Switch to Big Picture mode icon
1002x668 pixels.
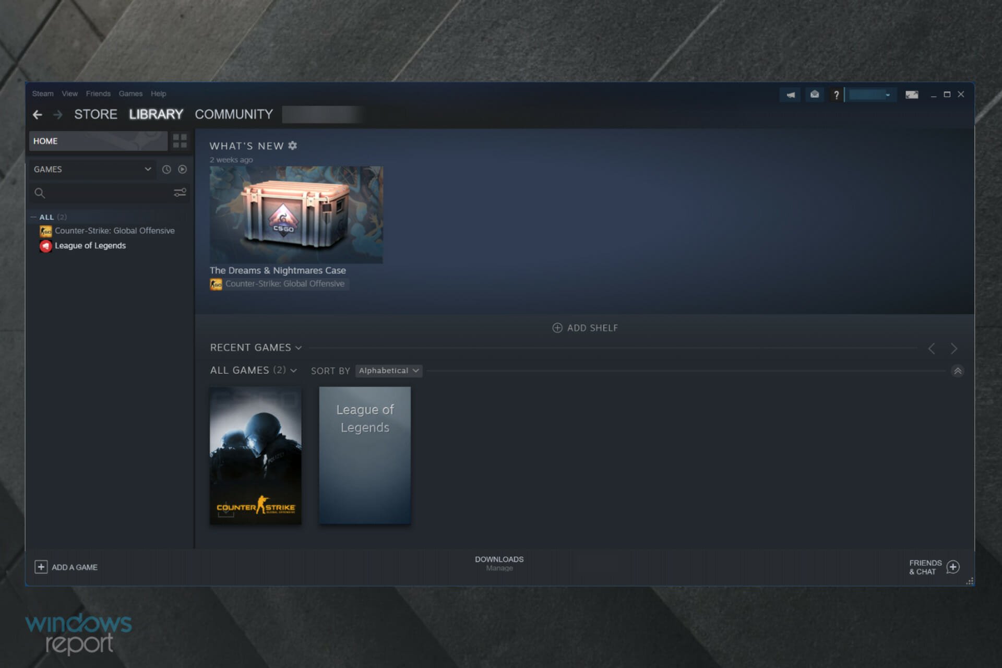912,94
